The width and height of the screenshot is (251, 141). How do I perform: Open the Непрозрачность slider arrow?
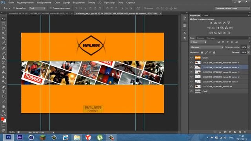249,47
